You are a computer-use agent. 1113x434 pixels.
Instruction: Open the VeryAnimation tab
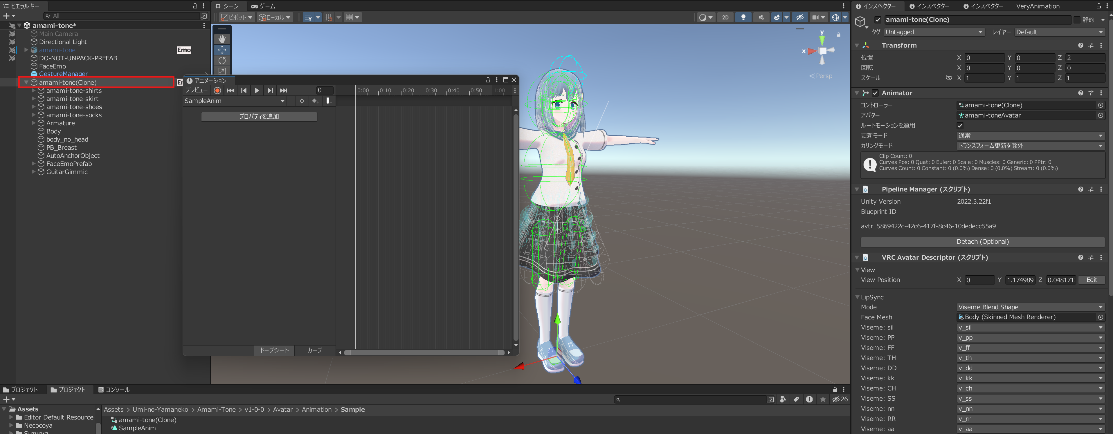coord(1038,6)
